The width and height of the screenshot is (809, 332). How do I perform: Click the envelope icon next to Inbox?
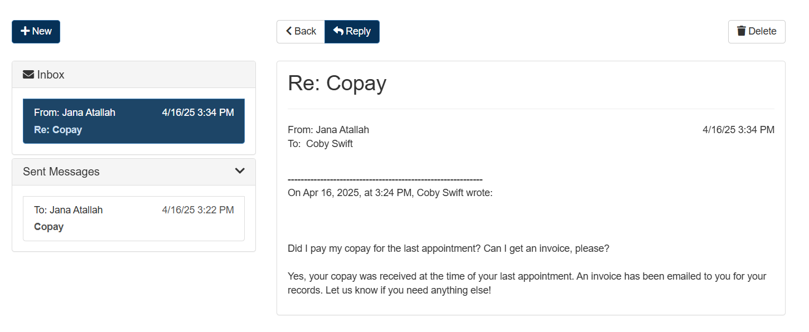28,75
